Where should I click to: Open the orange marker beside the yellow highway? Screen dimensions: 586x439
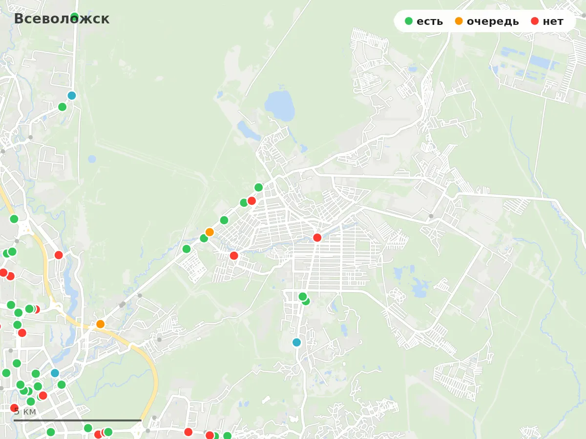click(x=101, y=324)
